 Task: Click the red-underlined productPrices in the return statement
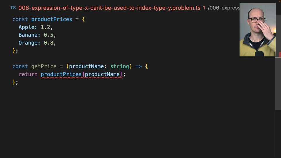click(x=61, y=75)
